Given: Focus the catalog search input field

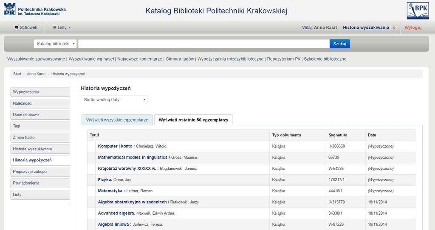Looking at the screenshot, I should click(x=203, y=44).
